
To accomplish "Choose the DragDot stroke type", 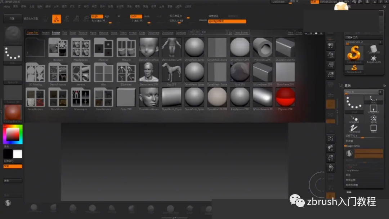I will pyautogui.click(x=354, y=119).
